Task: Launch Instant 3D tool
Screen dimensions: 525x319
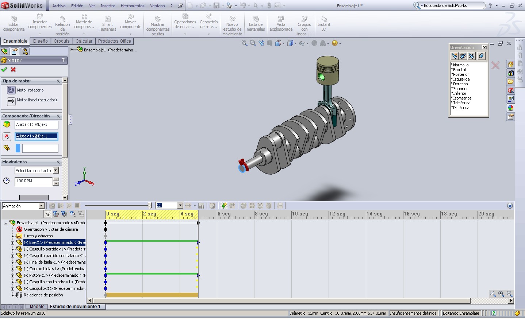Action: (323, 23)
